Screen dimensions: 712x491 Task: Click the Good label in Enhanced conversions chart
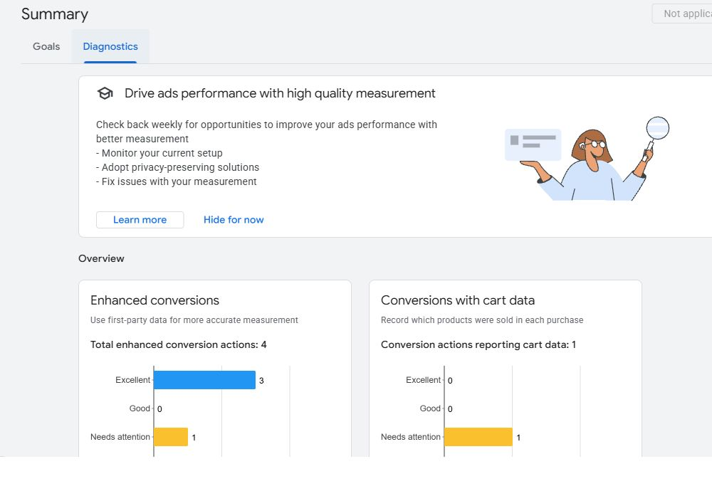(140, 408)
